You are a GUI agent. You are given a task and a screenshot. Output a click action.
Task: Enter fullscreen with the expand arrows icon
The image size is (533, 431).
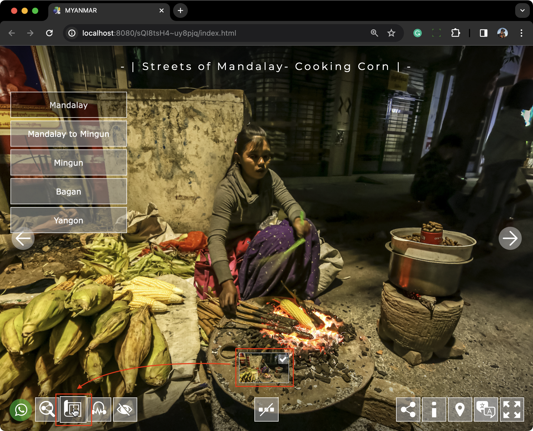click(512, 410)
